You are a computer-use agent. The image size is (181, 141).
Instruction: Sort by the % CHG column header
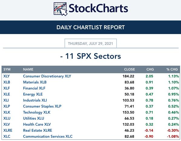[172, 69]
